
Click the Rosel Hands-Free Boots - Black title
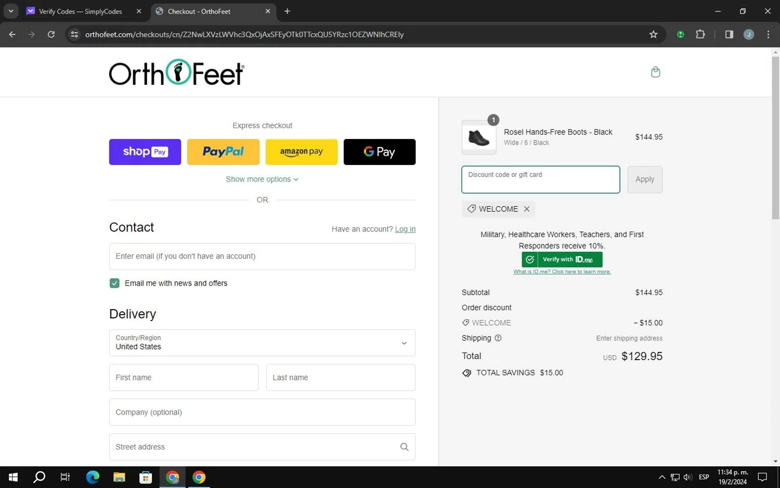[558, 132]
